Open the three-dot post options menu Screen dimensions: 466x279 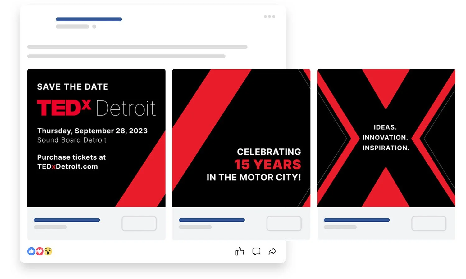point(269,17)
